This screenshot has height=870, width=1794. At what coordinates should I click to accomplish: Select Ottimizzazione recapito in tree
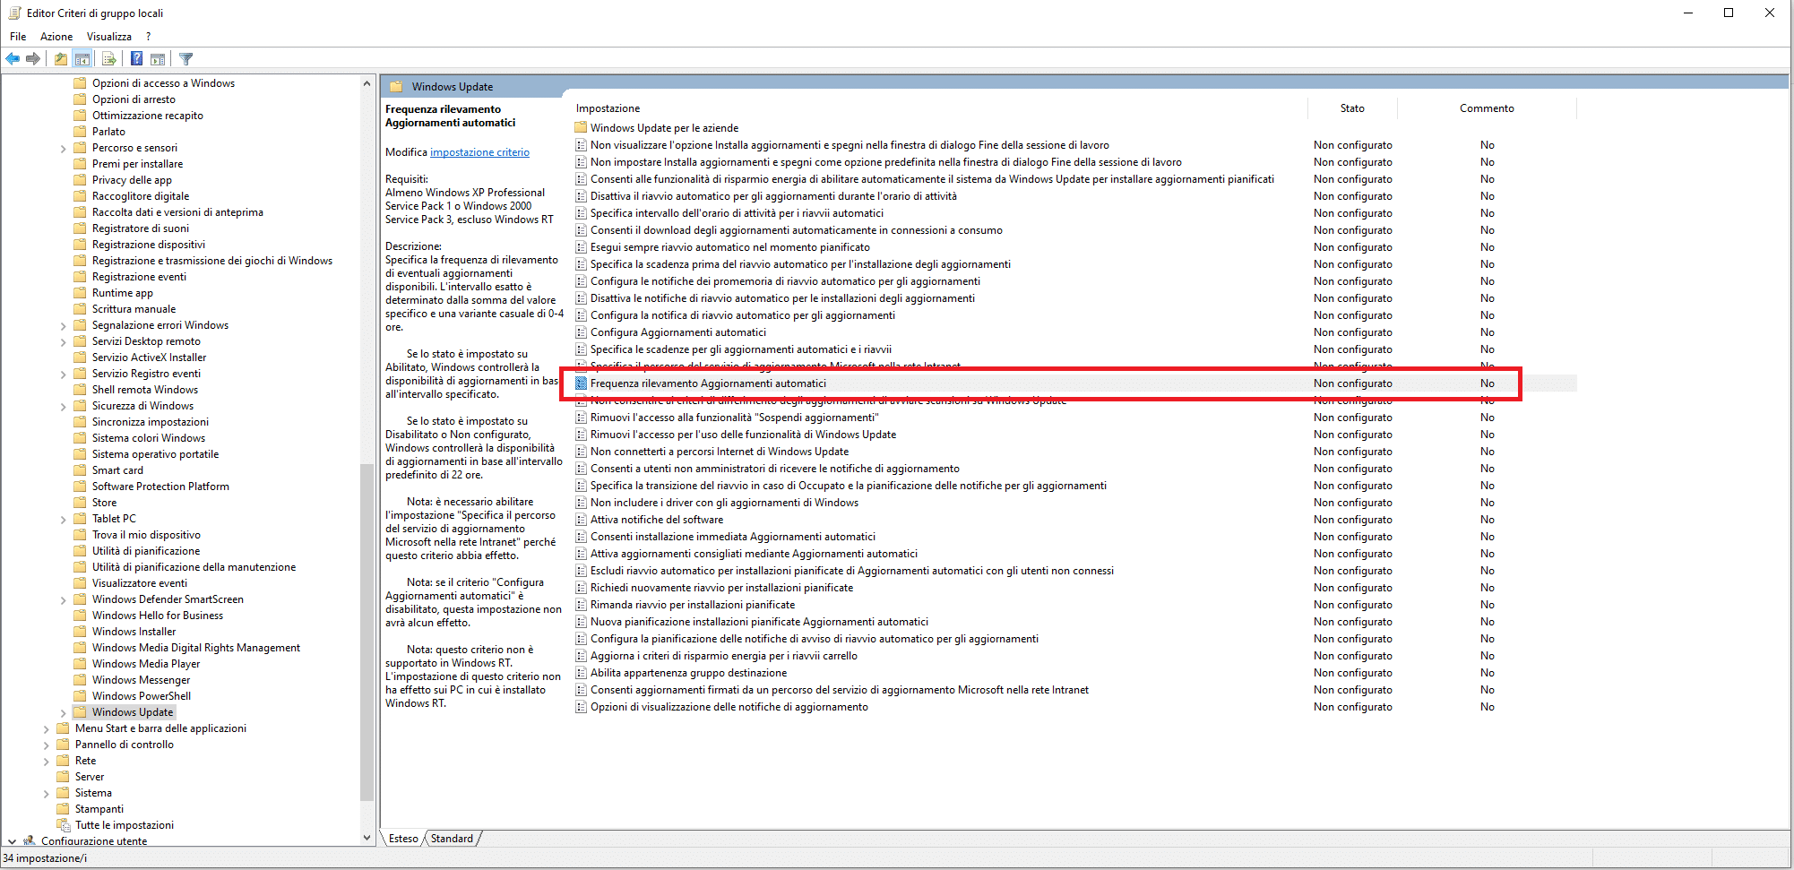[x=148, y=116]
